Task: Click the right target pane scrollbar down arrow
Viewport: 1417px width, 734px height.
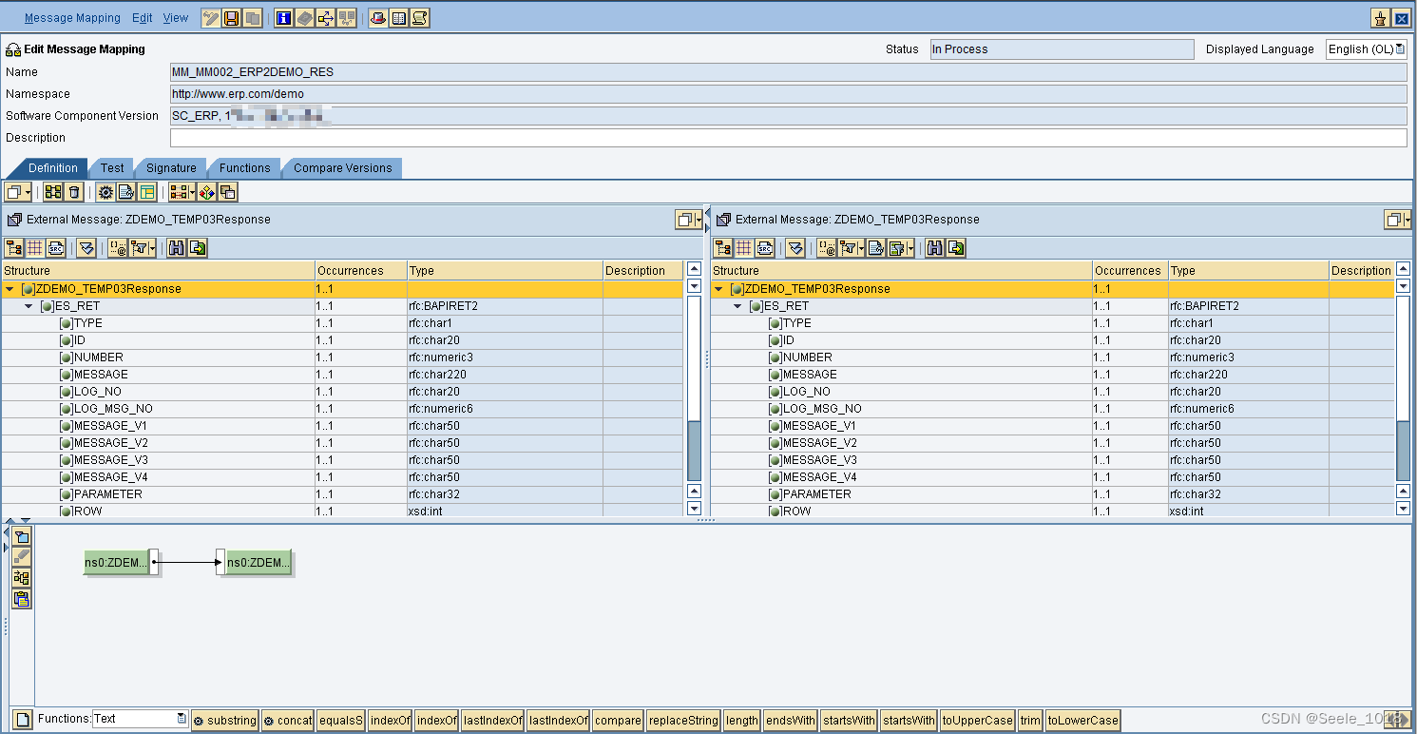Action: tap(1403, 509)
